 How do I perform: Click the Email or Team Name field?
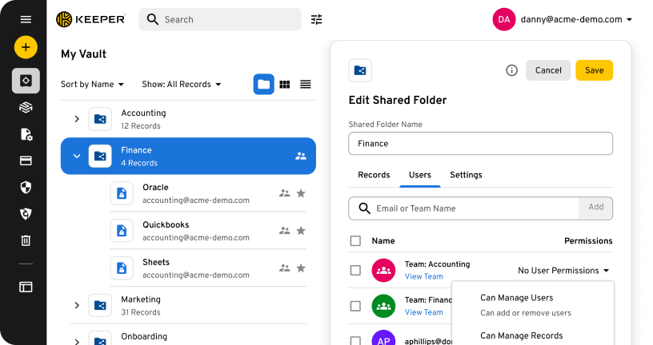(472, 208)
